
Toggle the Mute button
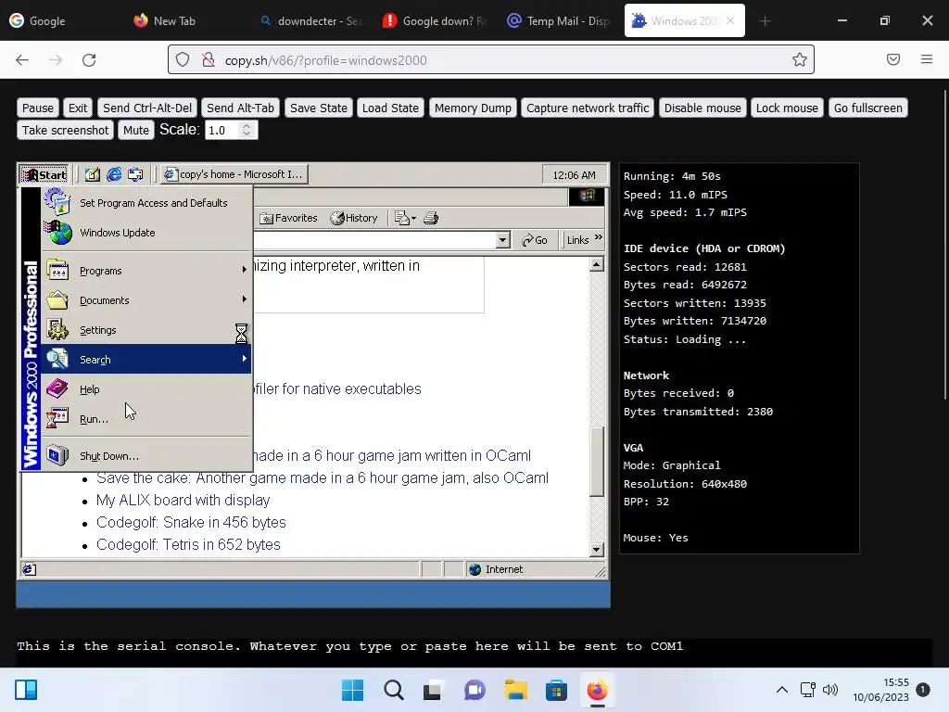tap(135, 130)
